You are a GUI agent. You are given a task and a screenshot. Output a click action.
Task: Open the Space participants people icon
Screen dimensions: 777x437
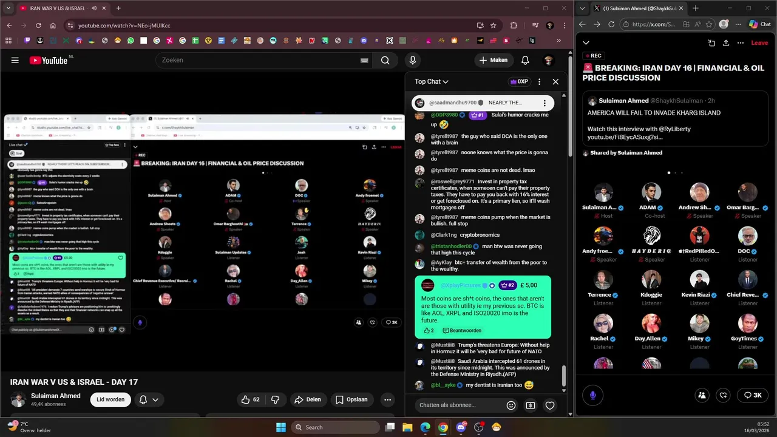(702, 395)
